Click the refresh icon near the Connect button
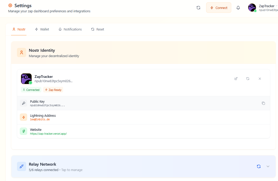 tap(198, 8)
